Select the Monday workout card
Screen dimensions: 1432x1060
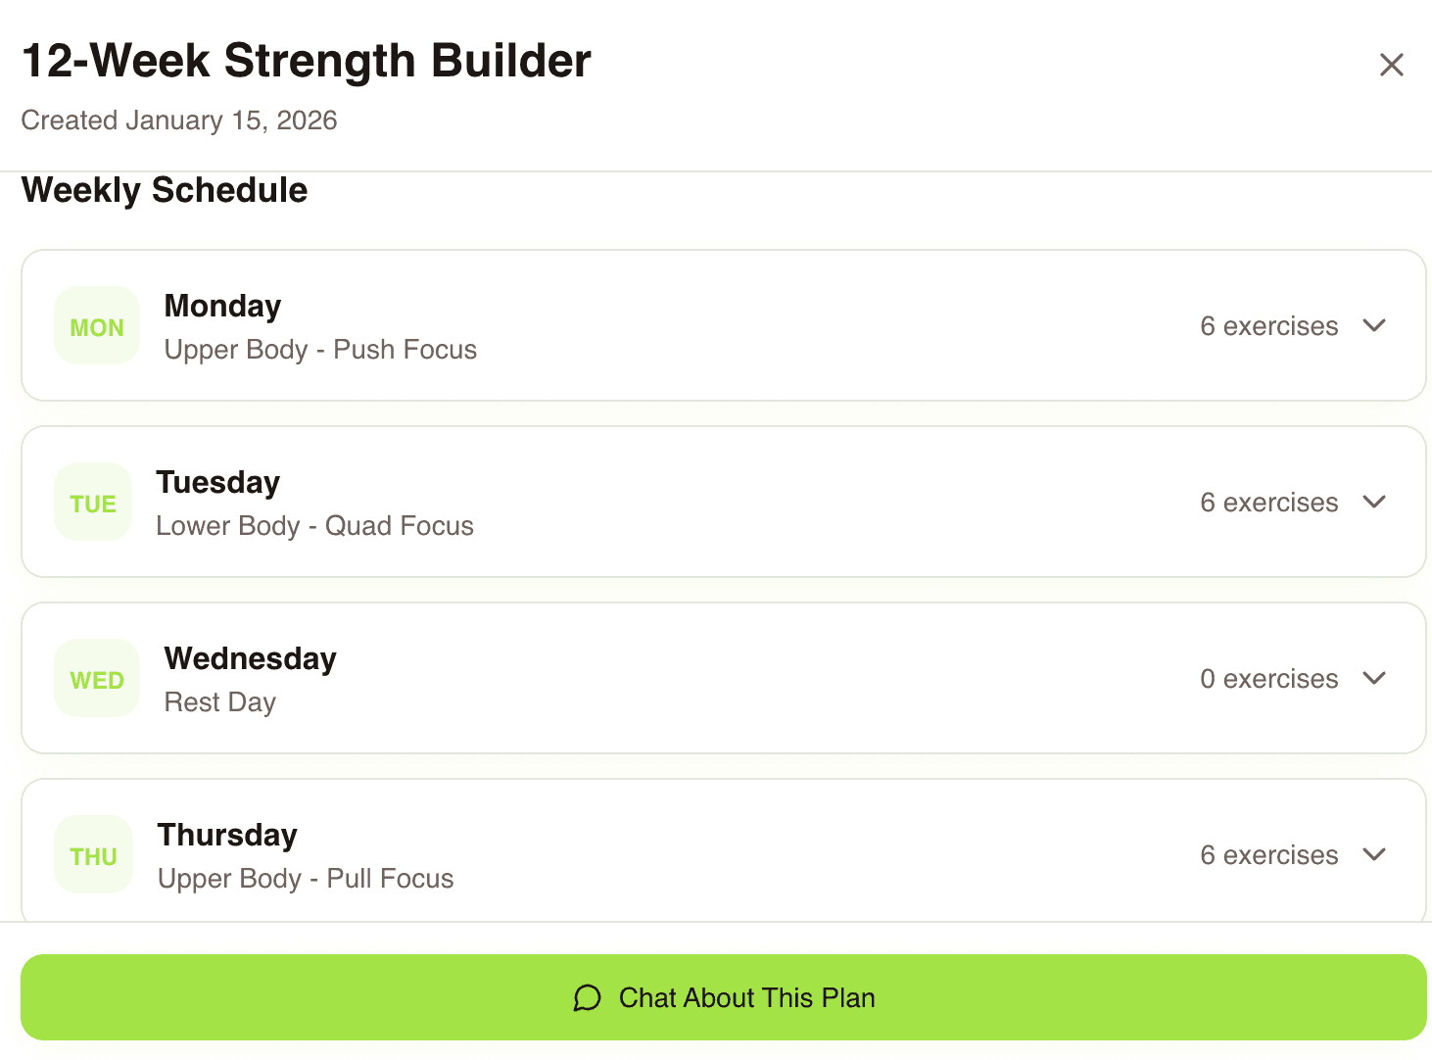pyautogui.click(x=686, y=325)
